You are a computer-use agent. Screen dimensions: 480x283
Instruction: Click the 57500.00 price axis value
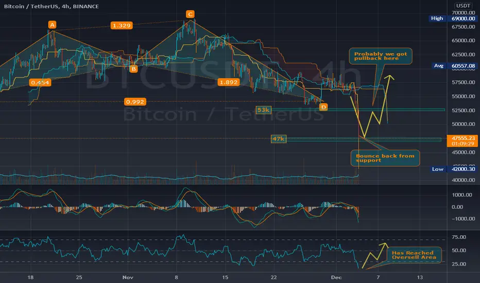[x=463, y=82]
